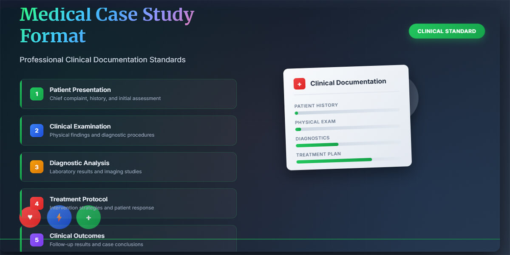Click the green plus circle icon
The height and width of the screenshot is (255, 510).
(88, 217)
